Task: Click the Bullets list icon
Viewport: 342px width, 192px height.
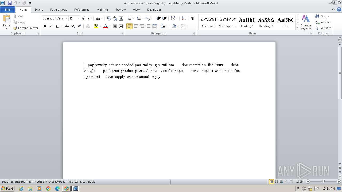Action: click(x=129, y=18)
